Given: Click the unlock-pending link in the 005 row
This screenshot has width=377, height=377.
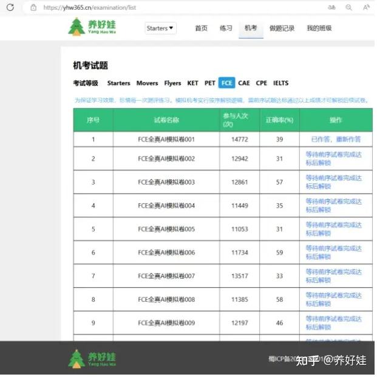Looking at the screenshot, I should coord(333,229).
